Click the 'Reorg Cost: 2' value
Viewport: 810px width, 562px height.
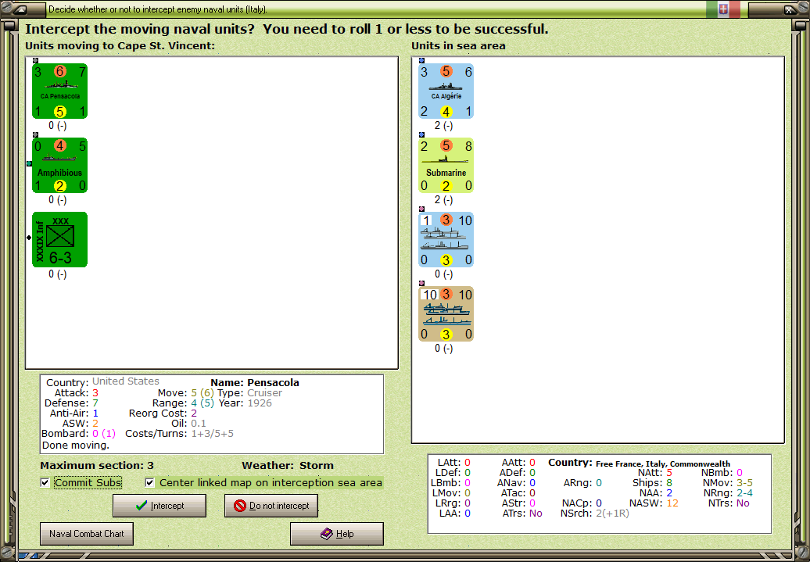click(163, 413)
